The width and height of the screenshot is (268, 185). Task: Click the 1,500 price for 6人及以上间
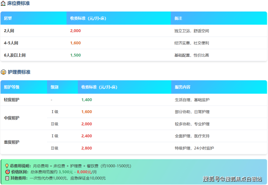click(x=75, y=55)
